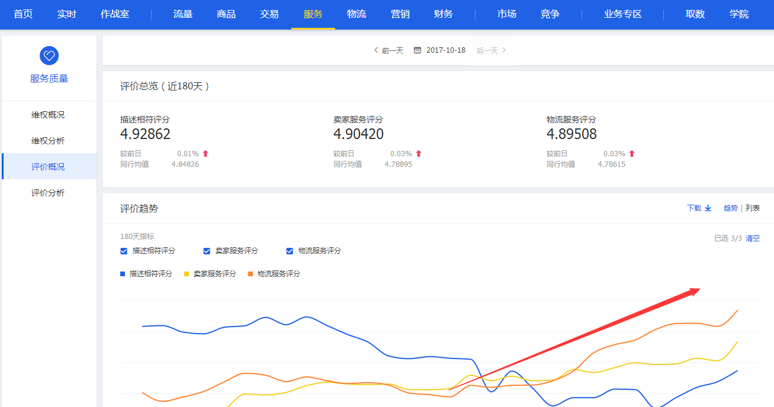Open the 实时 top menu
The height and width of the screenshot is (407, 774).
[67, 14]
